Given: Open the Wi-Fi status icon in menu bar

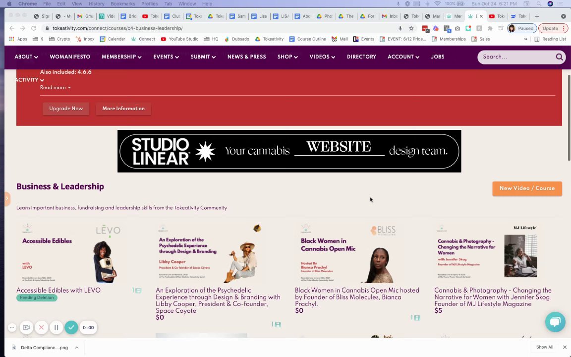Looking at the screenshot, I should click(437, 3).
